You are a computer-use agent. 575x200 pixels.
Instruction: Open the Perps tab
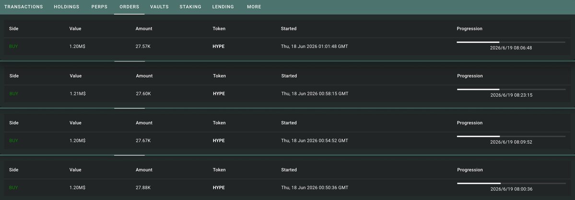pos(99,7)
